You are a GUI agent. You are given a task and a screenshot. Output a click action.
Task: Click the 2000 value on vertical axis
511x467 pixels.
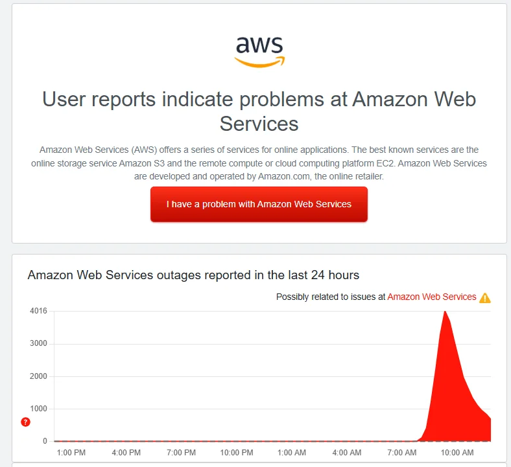click(38, 376)
